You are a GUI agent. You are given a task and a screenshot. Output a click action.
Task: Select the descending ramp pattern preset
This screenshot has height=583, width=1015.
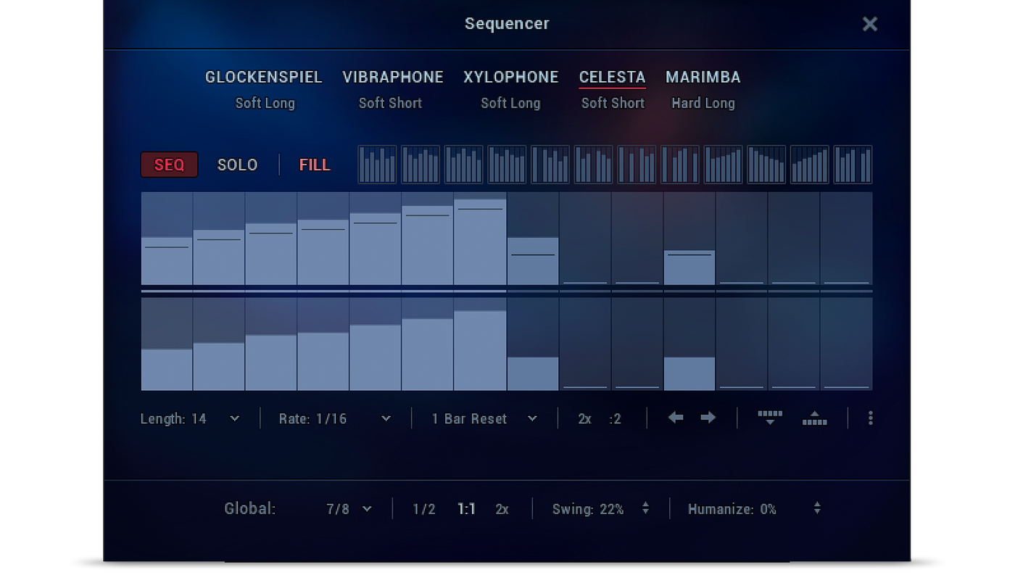pyautogui.click(x=766, y=165)
